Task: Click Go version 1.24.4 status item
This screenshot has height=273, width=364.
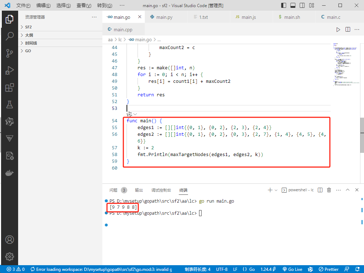Action: 268,269
